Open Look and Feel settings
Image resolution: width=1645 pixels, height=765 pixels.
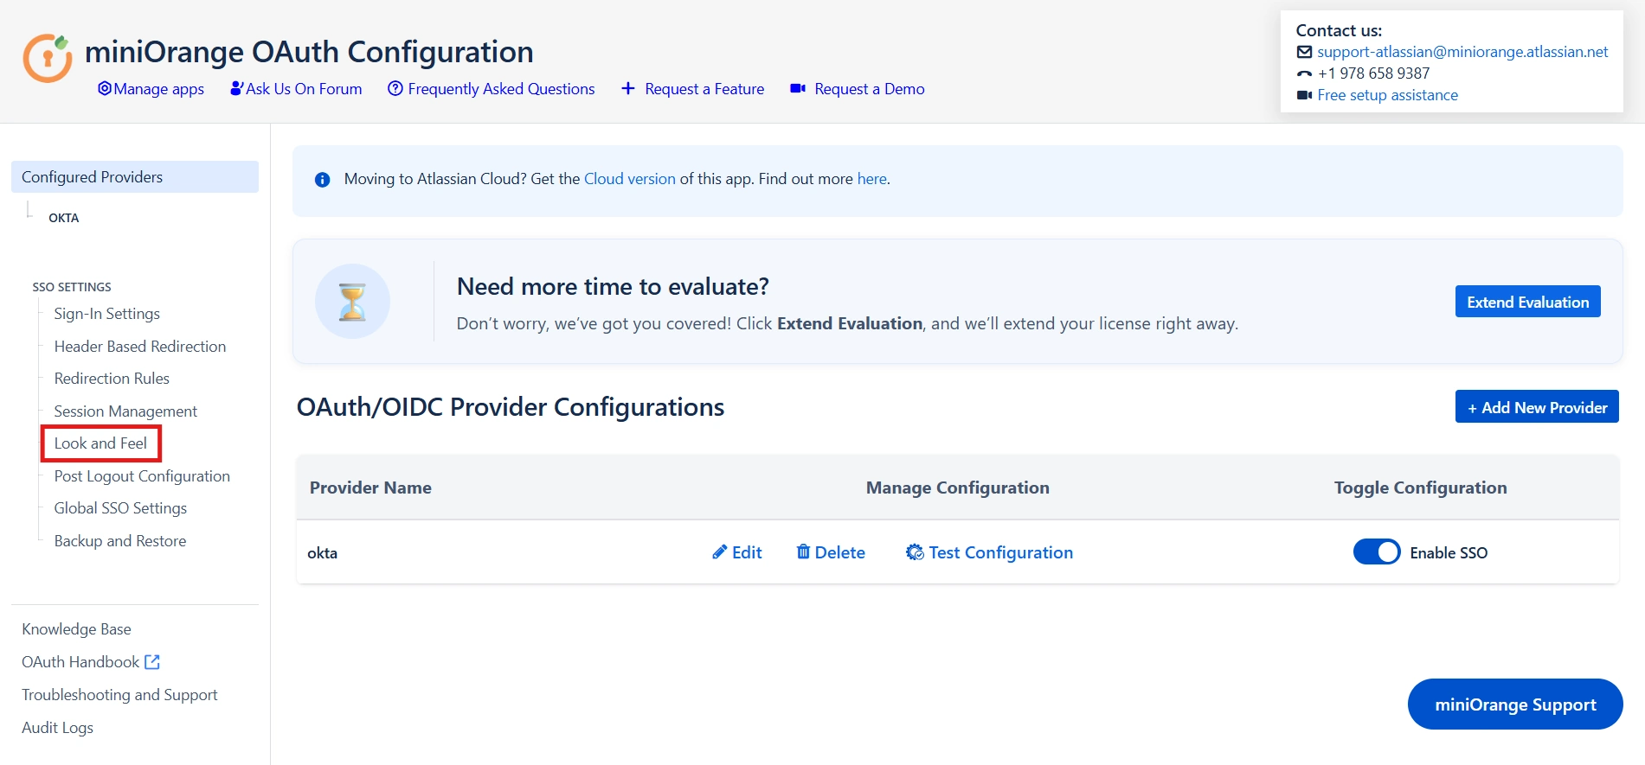point(100,443)
